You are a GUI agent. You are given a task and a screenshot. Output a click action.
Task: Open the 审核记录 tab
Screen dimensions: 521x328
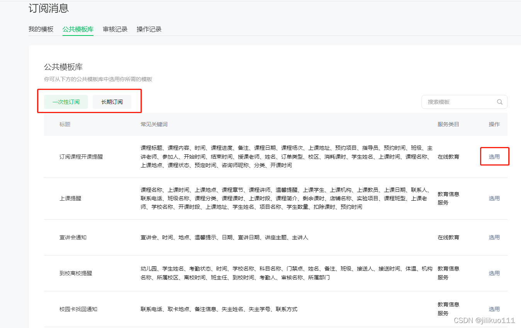pyautogui.click(x=115, y=29)
